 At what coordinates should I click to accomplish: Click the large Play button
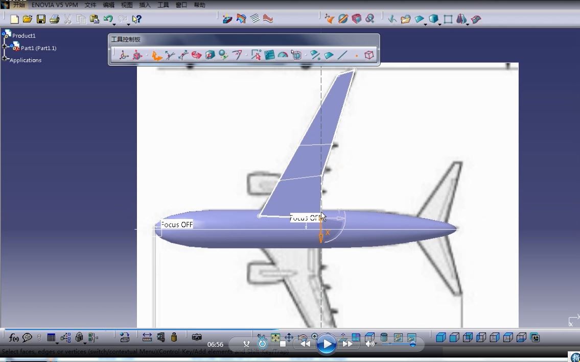(327, 344)
